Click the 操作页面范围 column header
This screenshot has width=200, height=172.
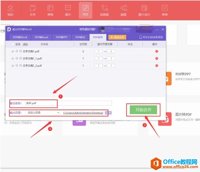tap(105, 44)
